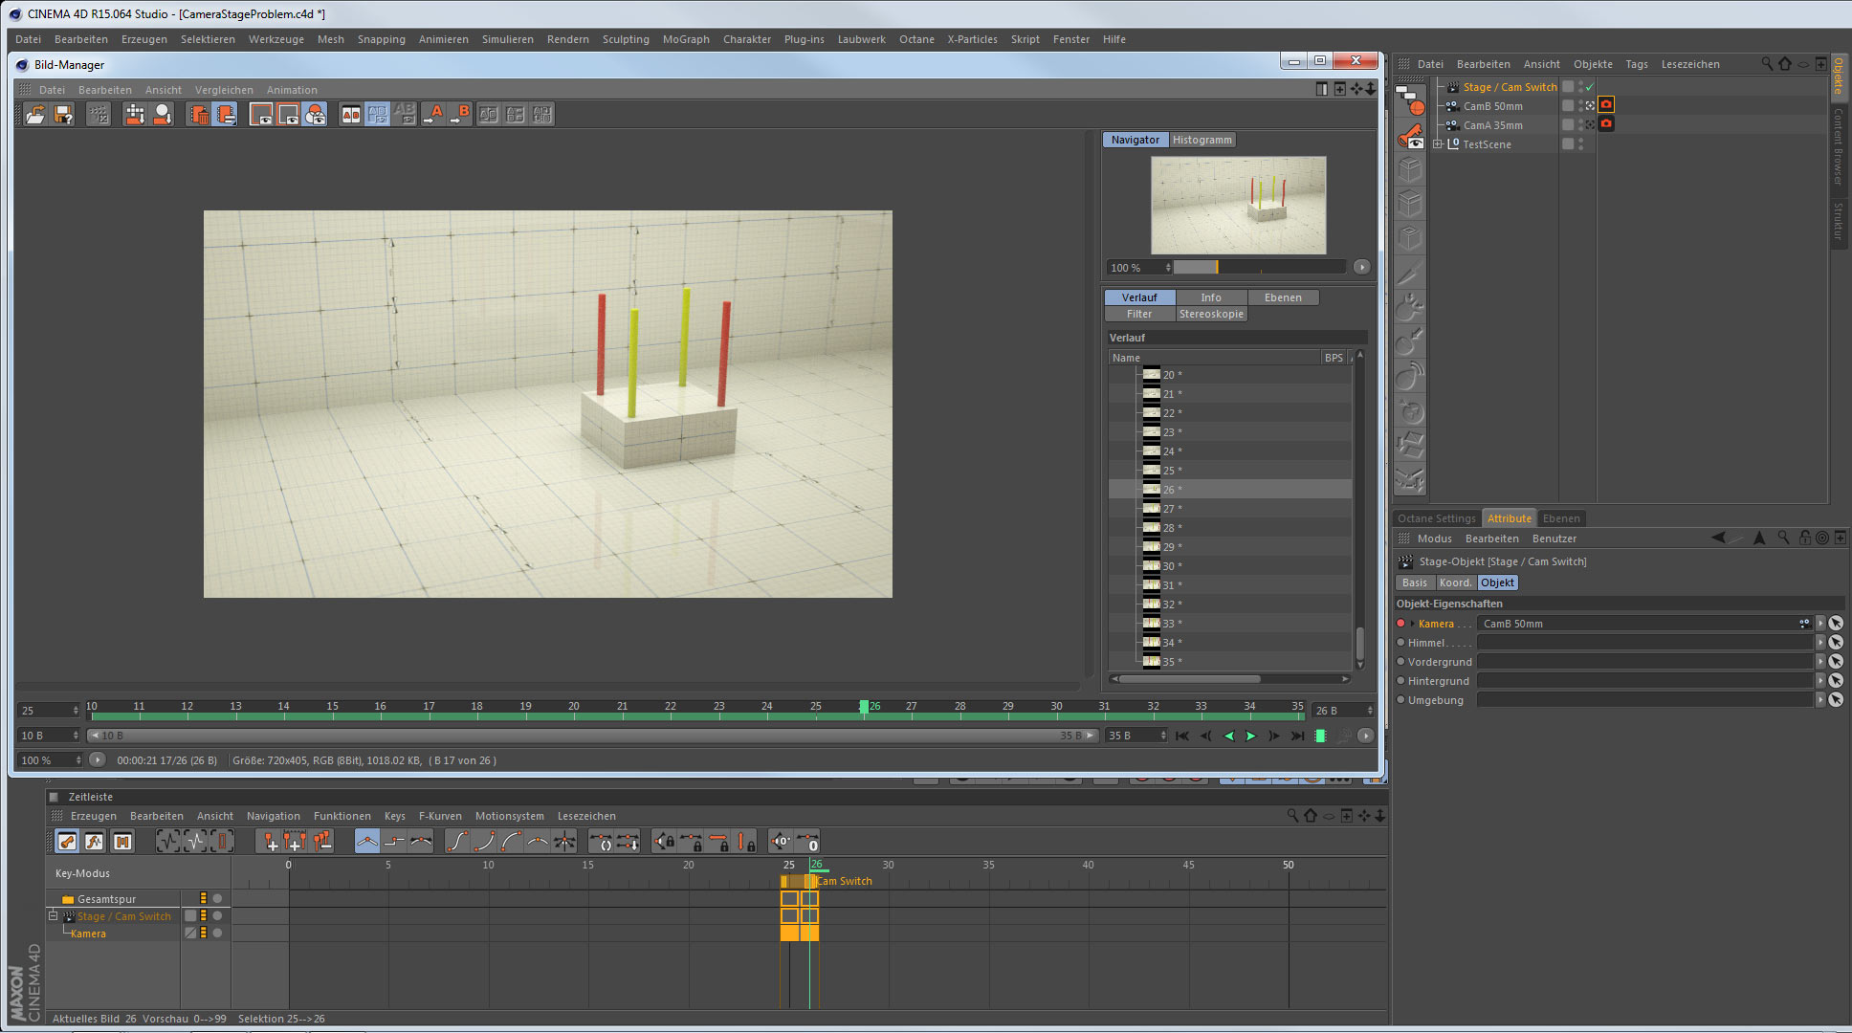
Task: Click the open image folder icon
Action: pos(35,115)
